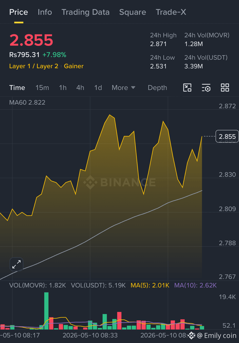This screenshot has height=343, width=239.
Task: Expand chart to fullscreen with arrows icon
Action: click(x=16, y=264)
